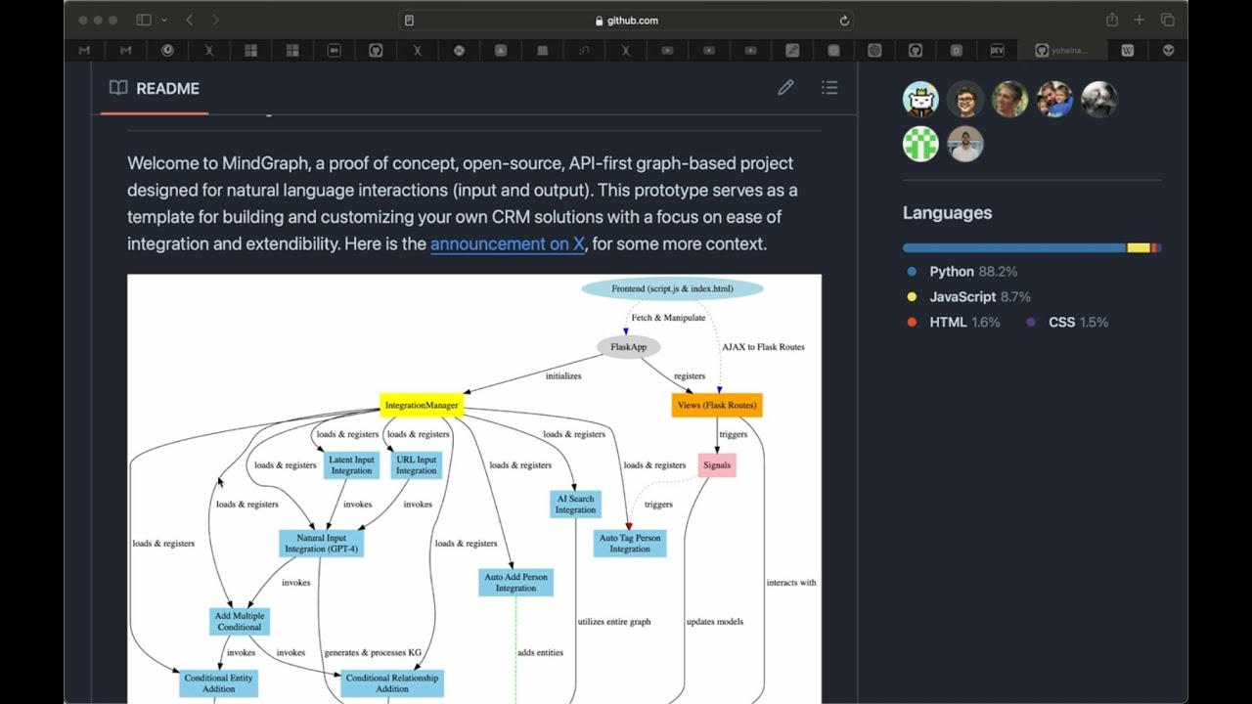The image size is (1252, 704).
Task: Click the pencil icon to edit the README
Action: click(785, 87)
